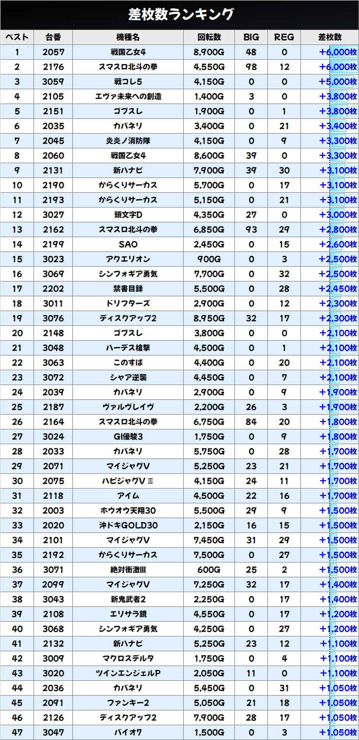Select machine number 2057 cell

click(53, 52)
